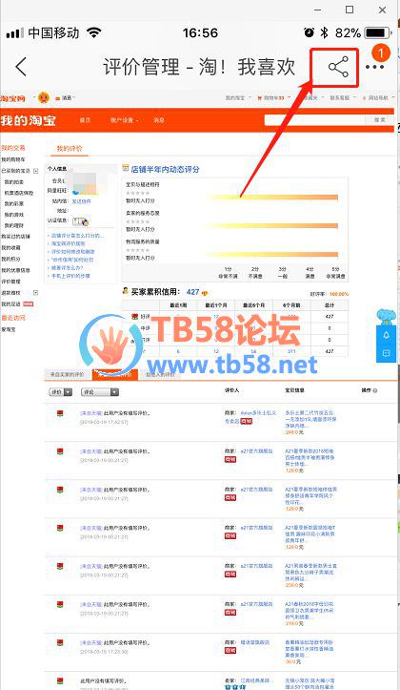Focus the search input field in the orange bar
Image resolution: width=400 pixels, height=690 pixels.
click(x=315, y=120)
